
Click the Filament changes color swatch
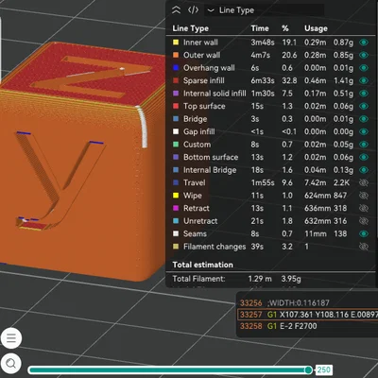coord(176,247)
